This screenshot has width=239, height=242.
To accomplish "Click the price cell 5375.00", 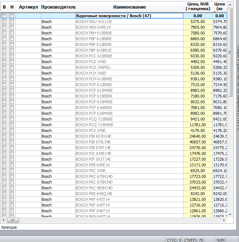I will click(198, 22).
